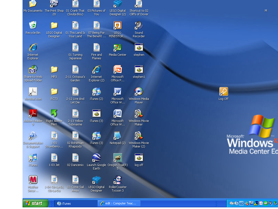Open Oregon Trail(R) 5 shortcut
This screenshot has width=278, height=209.
click(118, 162)
